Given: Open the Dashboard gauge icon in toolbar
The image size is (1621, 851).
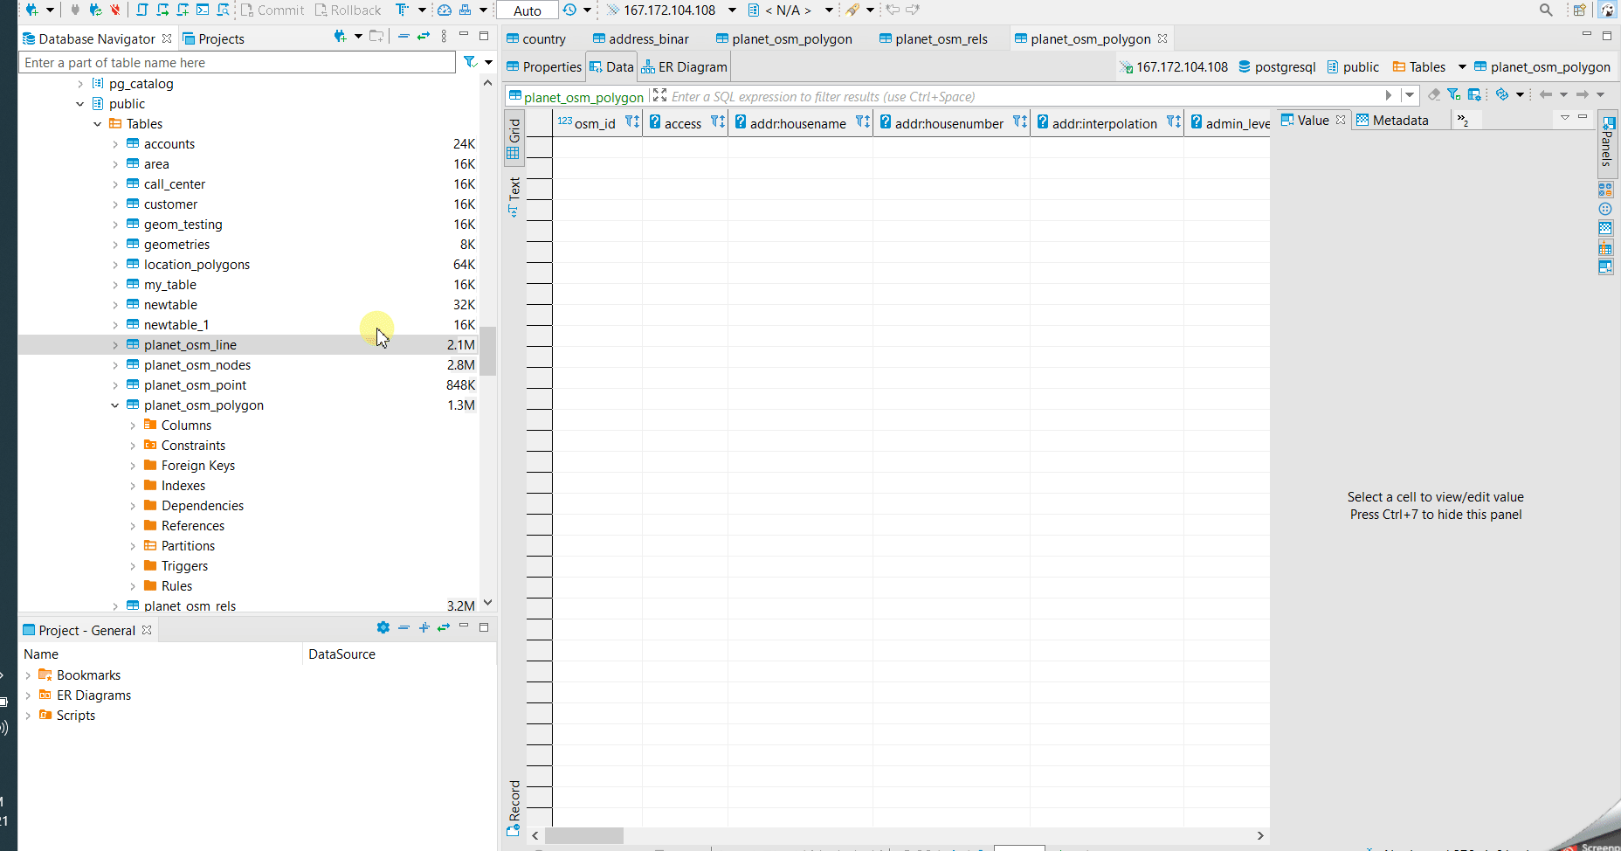Looking at the screenshot, I should pos(445,10).
